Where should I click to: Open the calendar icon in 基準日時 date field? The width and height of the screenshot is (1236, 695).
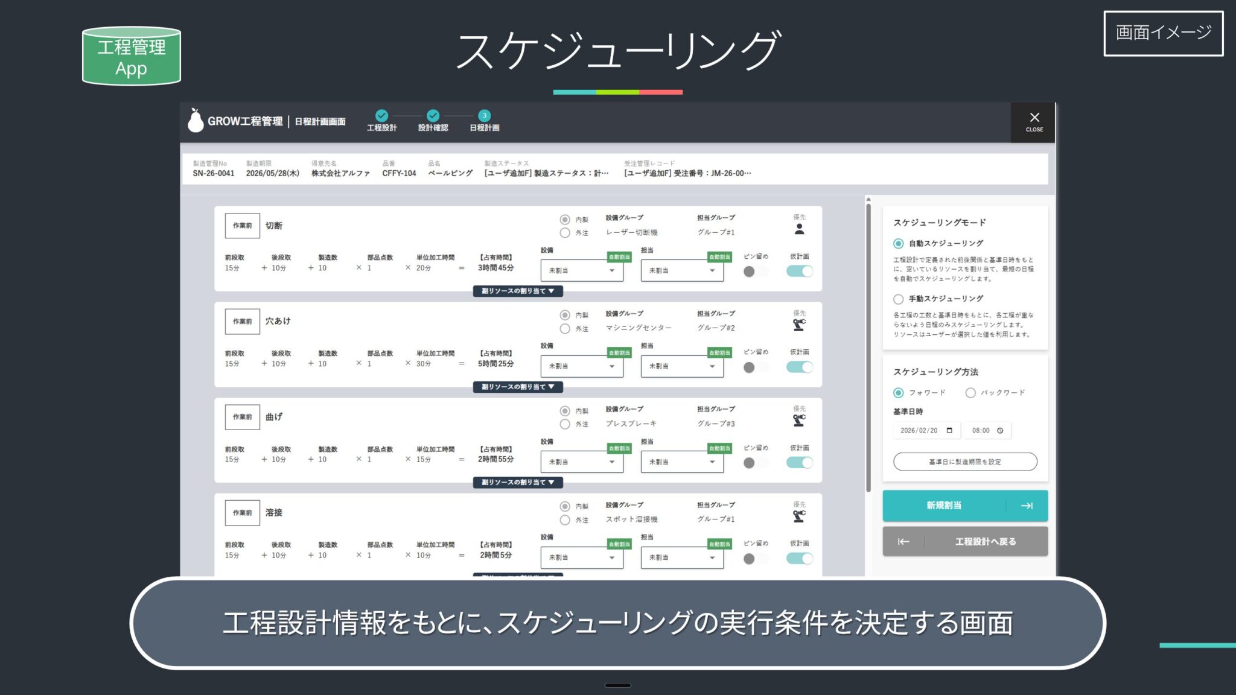(x=949, y=430)
